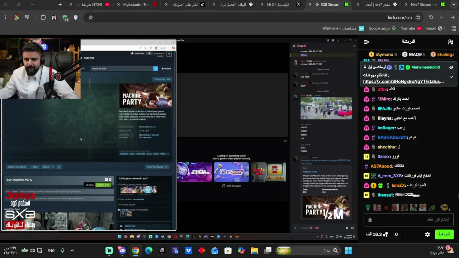Open the Kick chat settings gear
Screen dimensions: 459x258
[427, 234]
